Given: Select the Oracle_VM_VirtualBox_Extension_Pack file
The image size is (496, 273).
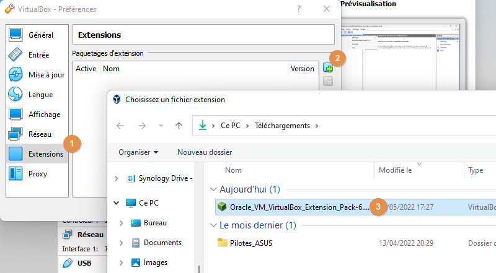Looking at the screenshot, I should 299,207.
